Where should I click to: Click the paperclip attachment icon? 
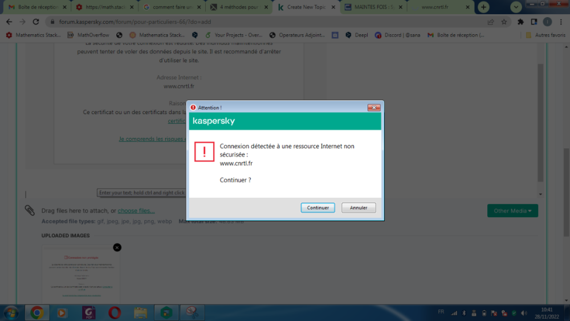tap(30, 210)
